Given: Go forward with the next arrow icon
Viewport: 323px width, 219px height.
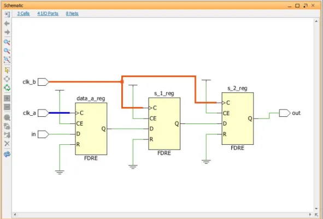Looking at the screenshot, I should tap(7, 32).
